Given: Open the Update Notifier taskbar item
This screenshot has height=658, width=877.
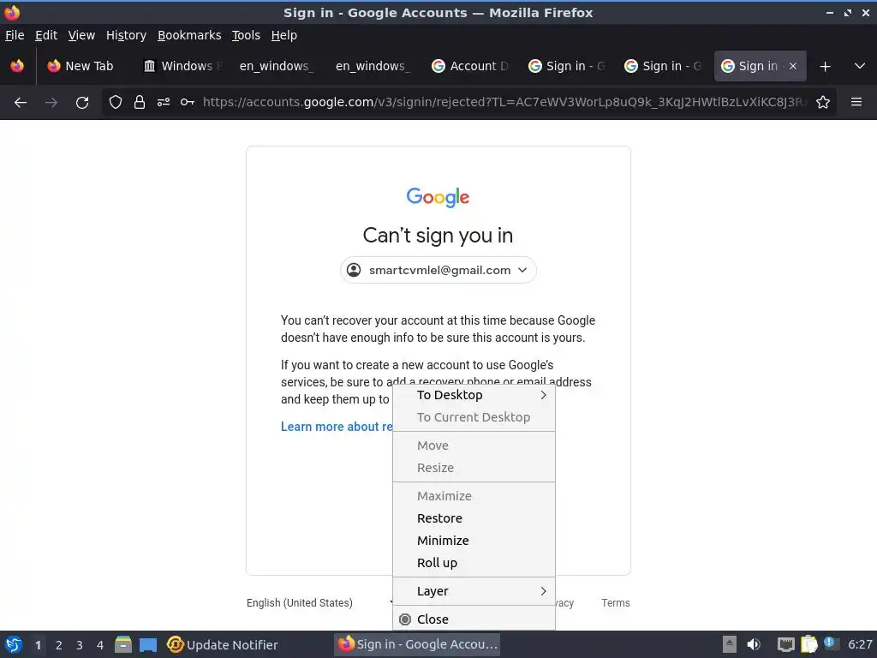Looking at the screenshot, I should click(x=223, y=644).
